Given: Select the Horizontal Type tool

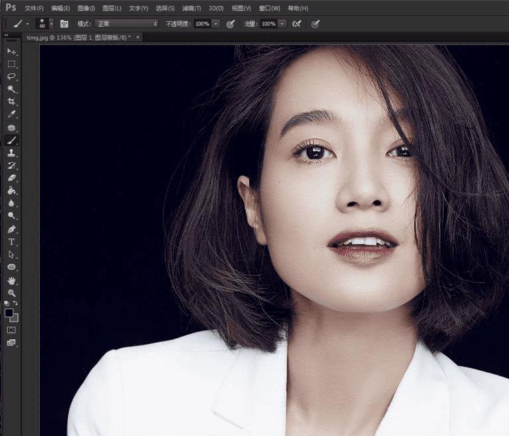Looking at the screenshot, I should pyautogui.click(x=11, y=241).
